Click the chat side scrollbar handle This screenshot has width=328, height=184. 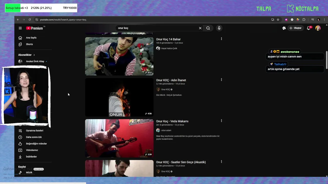[x=327, y=60]
